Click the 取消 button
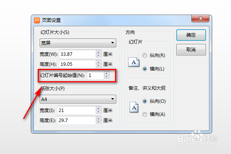This screenshot has height=154, width=231. pos(191,50)
